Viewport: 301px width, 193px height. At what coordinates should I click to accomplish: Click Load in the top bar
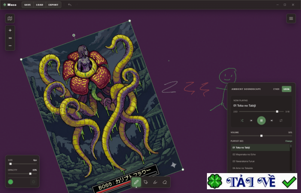pos(40,5)
